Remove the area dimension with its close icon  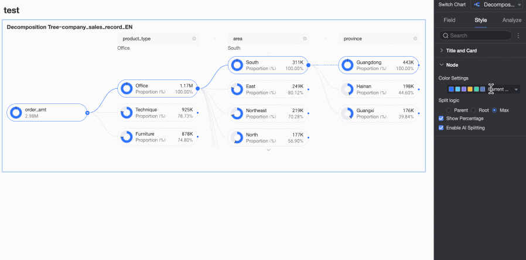[305, 39]
